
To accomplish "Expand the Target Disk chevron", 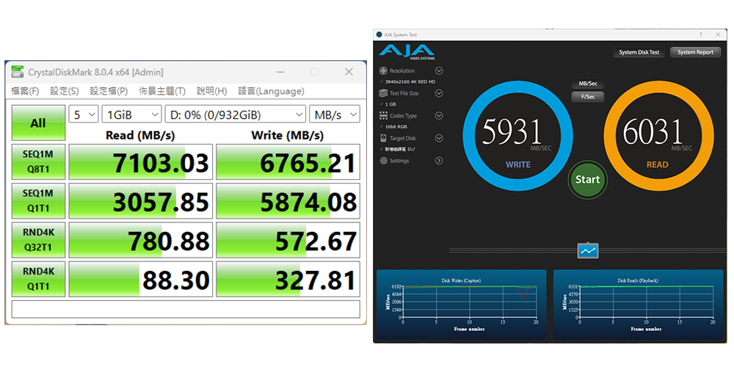I will click(439, 138).
